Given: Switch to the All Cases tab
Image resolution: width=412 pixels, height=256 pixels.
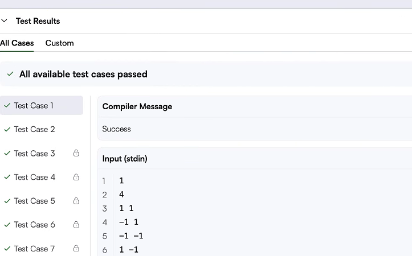Looking at the screenshot, I should pyautogui.click(x=17, y=43).
